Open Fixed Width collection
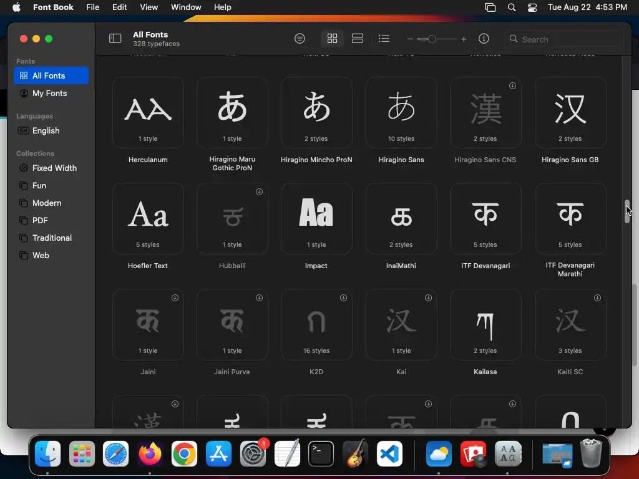Screen dimensions: 639x479 [51, 168]
